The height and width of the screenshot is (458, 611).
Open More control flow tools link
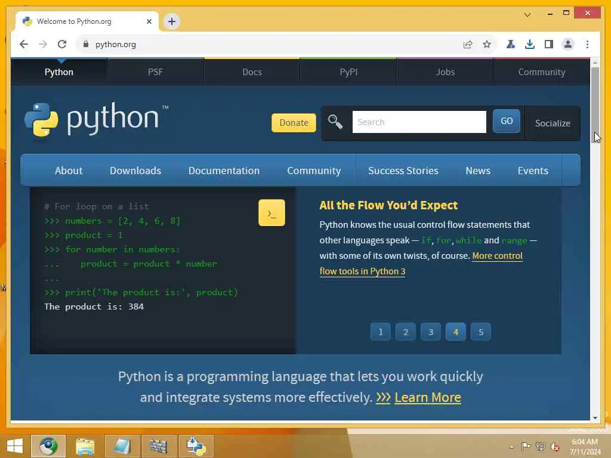tap(497, 256)
